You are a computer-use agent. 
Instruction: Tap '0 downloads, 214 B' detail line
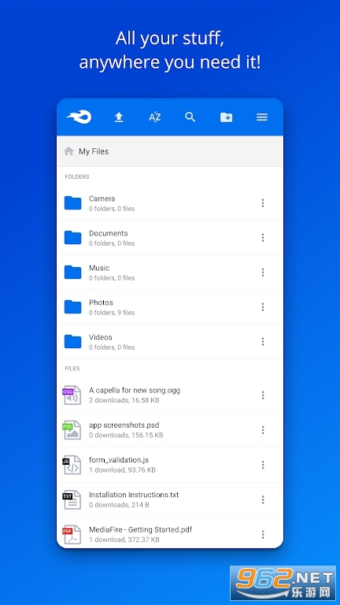click(119, 505)
